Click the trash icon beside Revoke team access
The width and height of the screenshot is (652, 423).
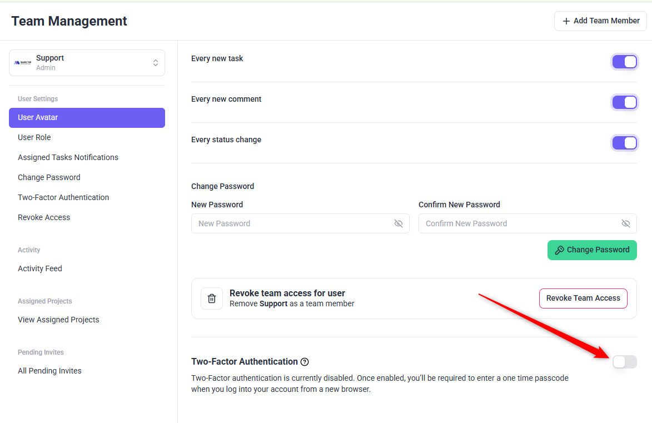point(212,298)
